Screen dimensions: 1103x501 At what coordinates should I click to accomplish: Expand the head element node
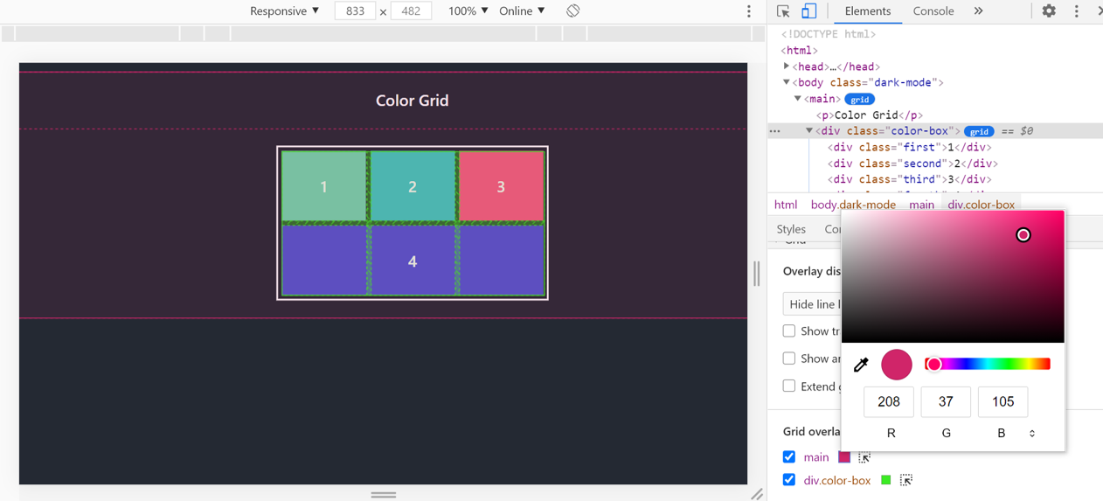click(787, 66)
